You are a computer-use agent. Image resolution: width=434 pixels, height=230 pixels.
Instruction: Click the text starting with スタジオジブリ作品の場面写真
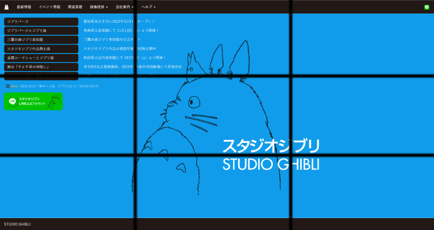(120, 49)
